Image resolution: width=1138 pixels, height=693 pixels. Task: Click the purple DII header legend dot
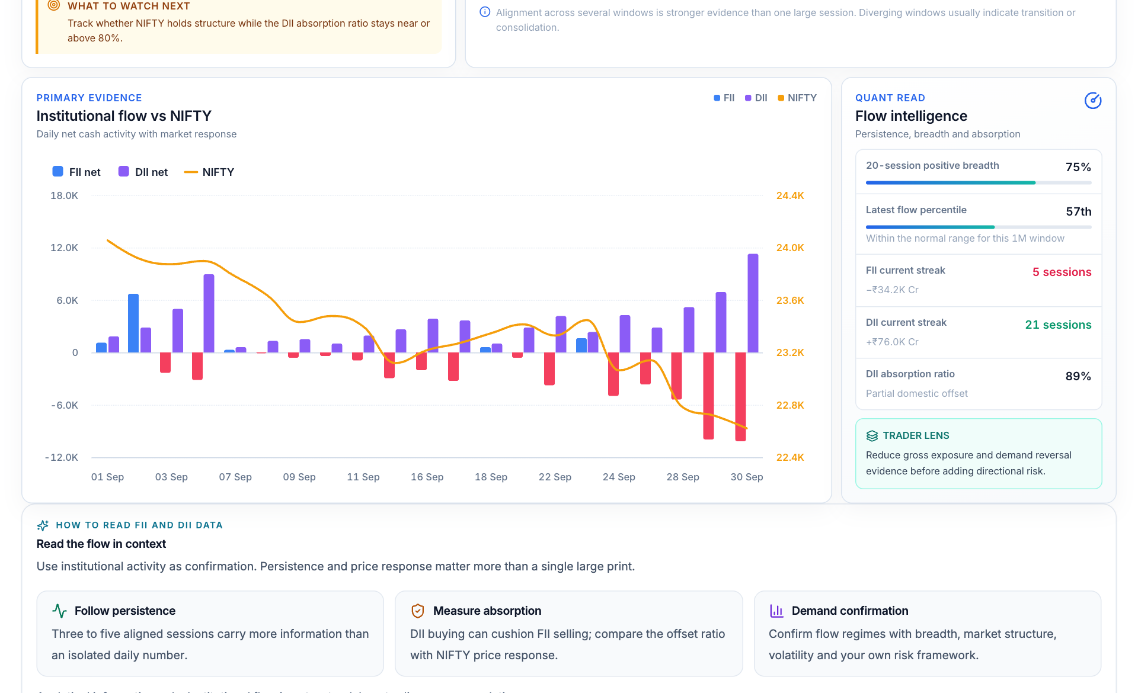point(748,98)
